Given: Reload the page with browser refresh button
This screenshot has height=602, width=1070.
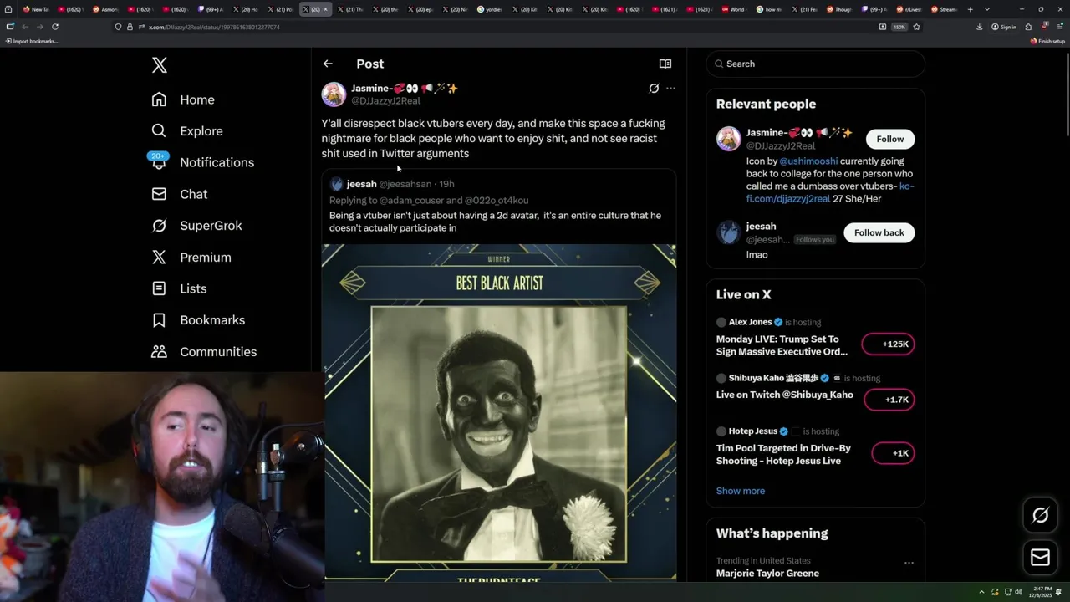Looking at the screenshot, I should 55,27.
